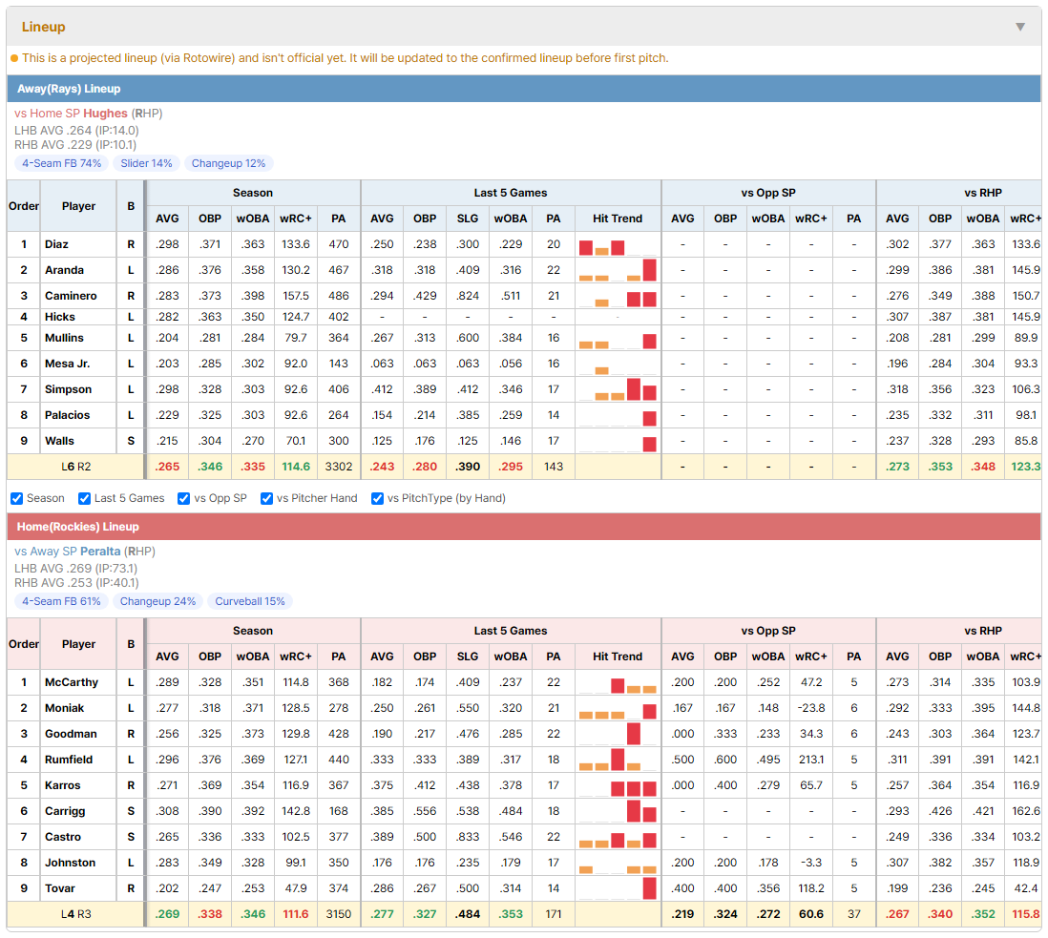Click Karros's hit trend chart
Image resolution: width=1048 pixels, height=938 pixels.
tap(618, 786)
